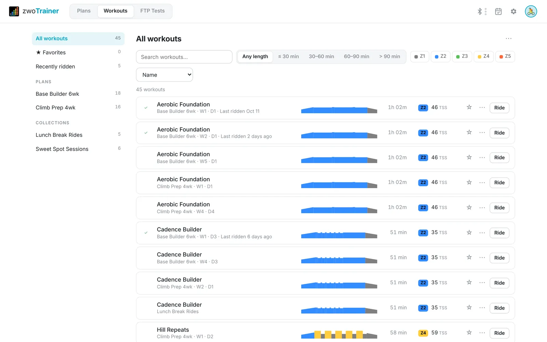Open the Base Builder 6wk plan
Image resolution: width=547 pixels, height=342 pixels.
click(78, 94)
